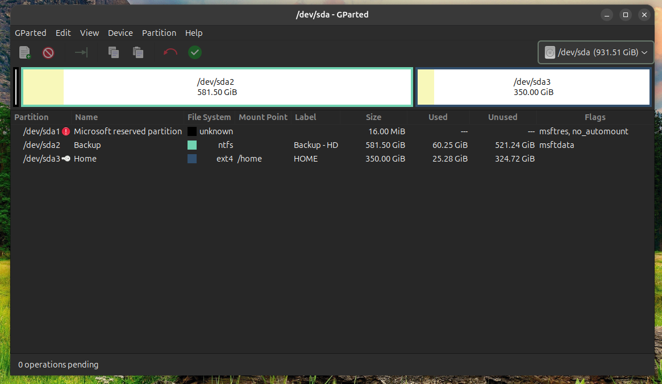Screen dimensions: 662x384
Task: Open the GParted menu
Action: 31,33
